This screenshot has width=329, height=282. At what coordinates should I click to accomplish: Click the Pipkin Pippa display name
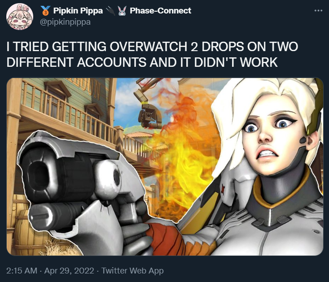[x=78, y=10]
